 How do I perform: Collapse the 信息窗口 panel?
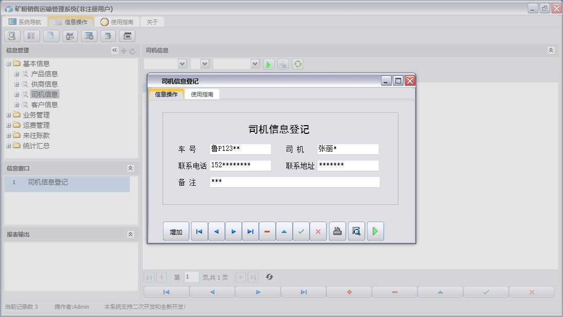[x=130, y=168]
